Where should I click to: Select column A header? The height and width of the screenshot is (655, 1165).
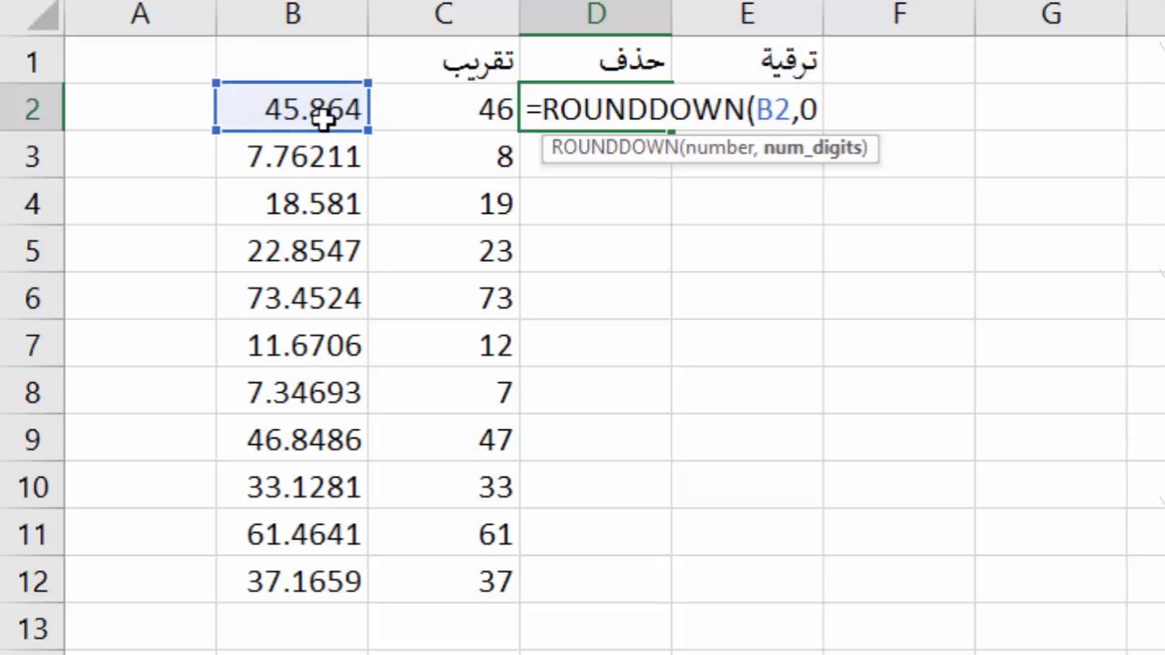point(140,15)
